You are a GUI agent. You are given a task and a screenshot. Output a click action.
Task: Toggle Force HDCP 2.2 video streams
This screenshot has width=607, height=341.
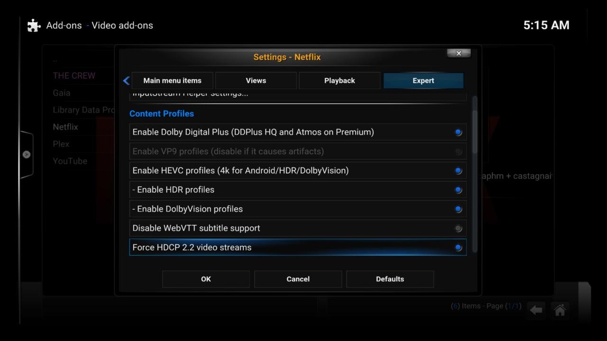pyautogui.click(x=298, y=247)
